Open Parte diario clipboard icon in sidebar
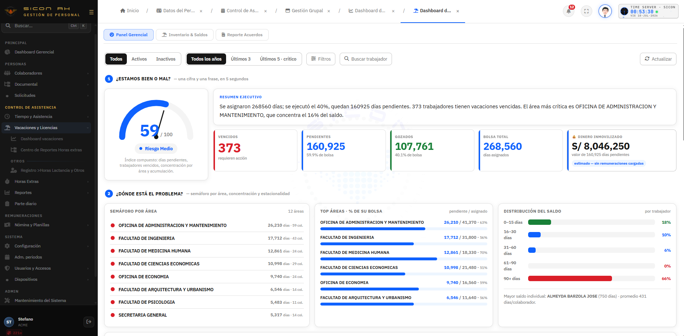This screenshot has width=684, height=336. (7, 204)
